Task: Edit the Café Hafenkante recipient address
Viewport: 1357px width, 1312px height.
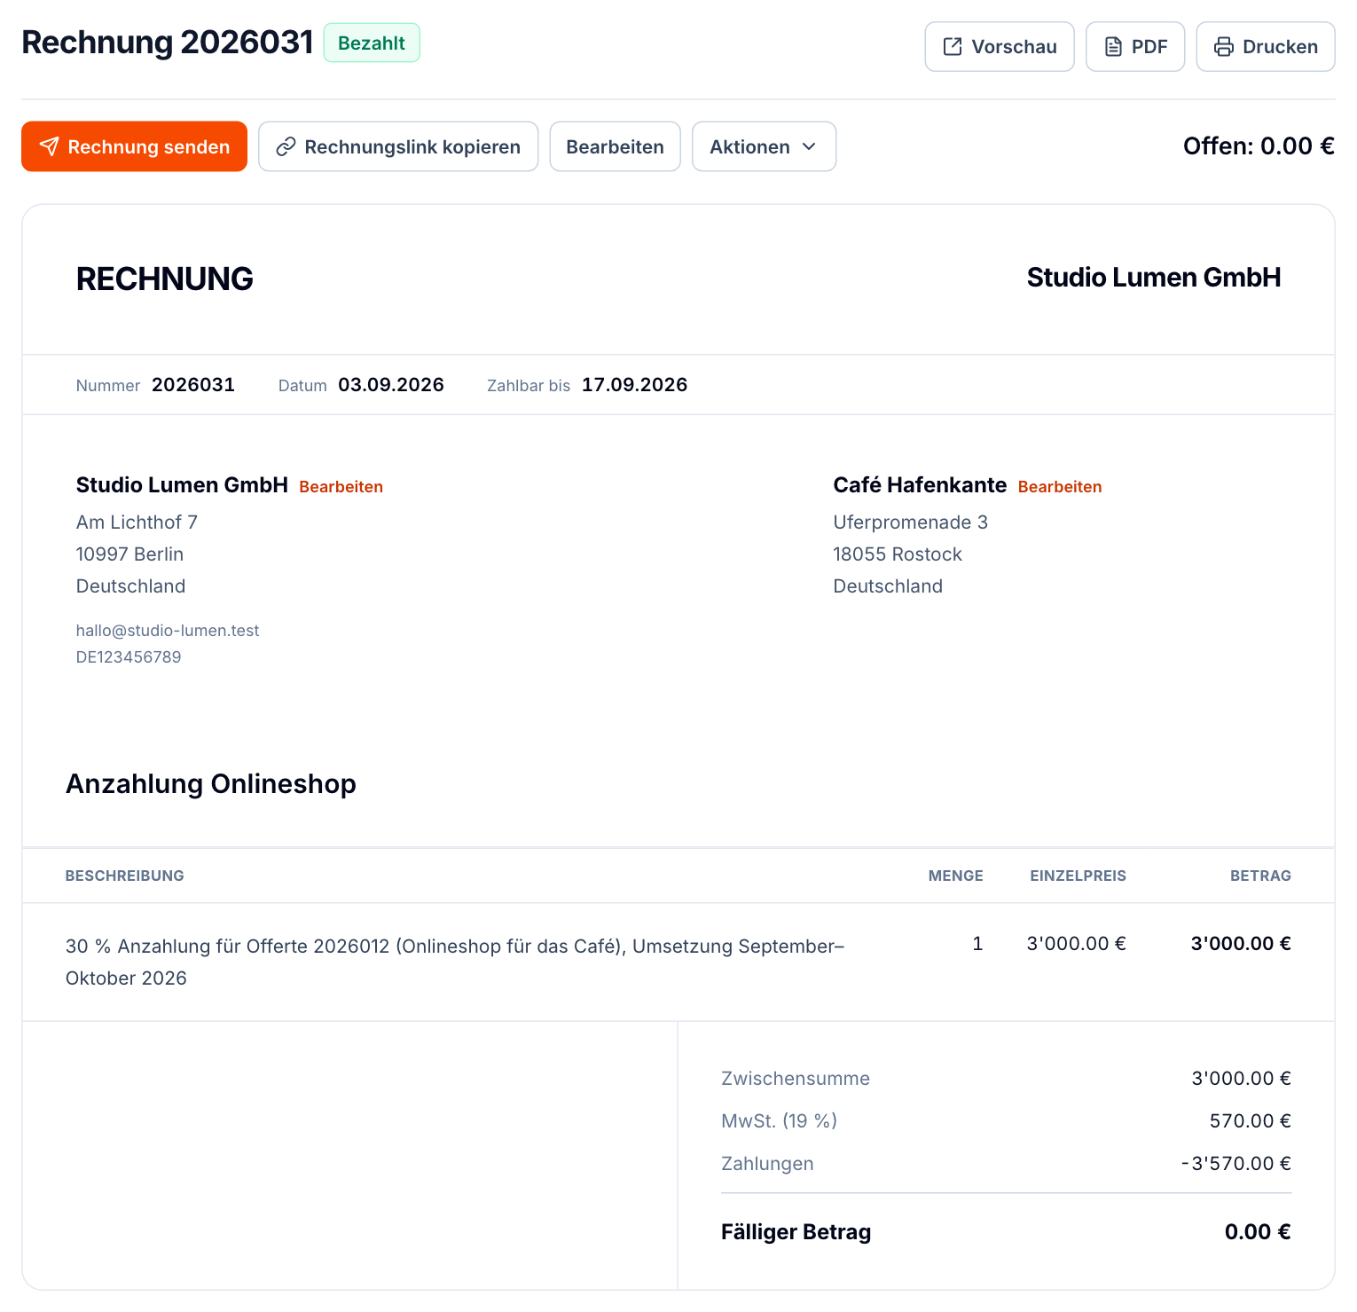Action: coord(1060,487)
